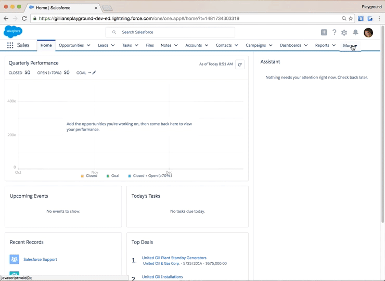This screenshot has height=281, width=385.
Task: Switch to the Reports tab
Action: coord(322,45)
